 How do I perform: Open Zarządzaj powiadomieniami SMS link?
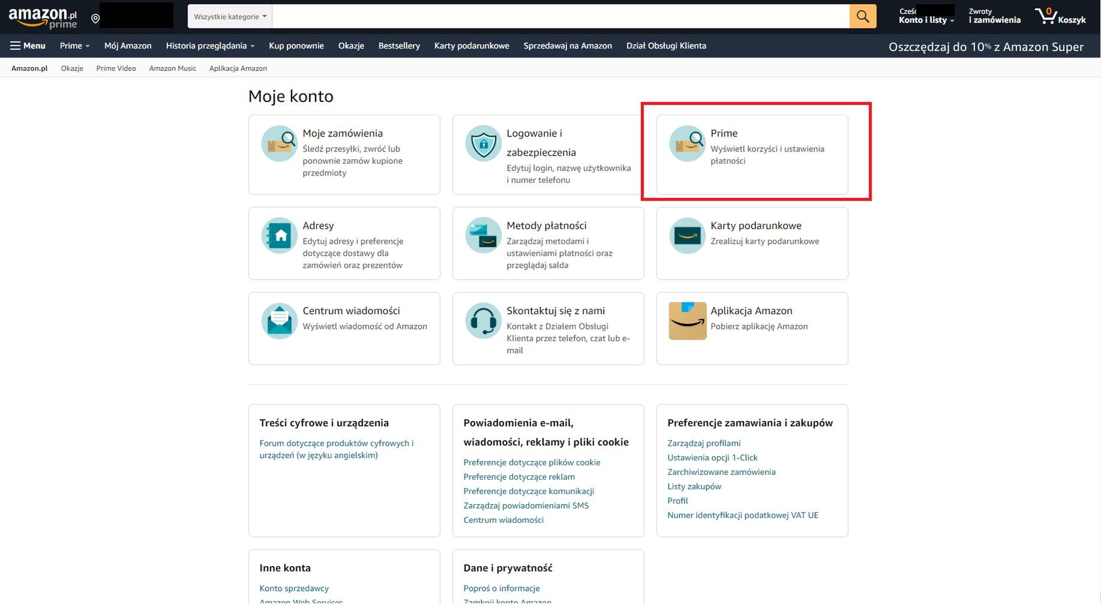coord(526,505)
